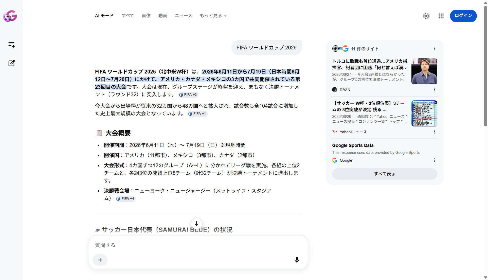Click the standings table thumbnail
488x280 pixels.
[424, 114]
